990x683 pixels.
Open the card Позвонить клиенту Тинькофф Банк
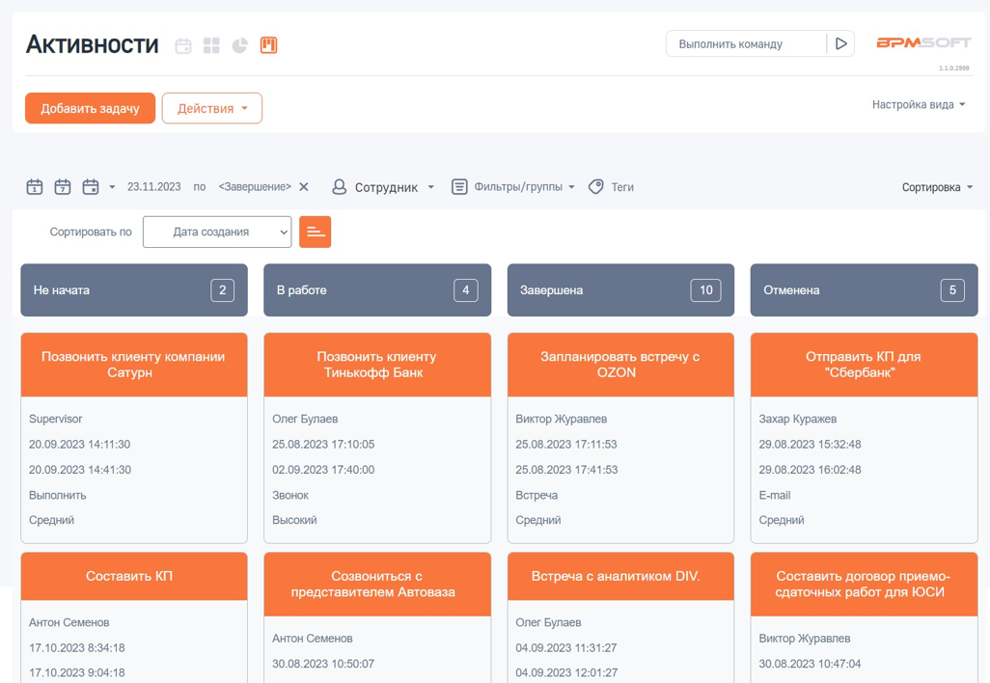(x=376, y=365)
